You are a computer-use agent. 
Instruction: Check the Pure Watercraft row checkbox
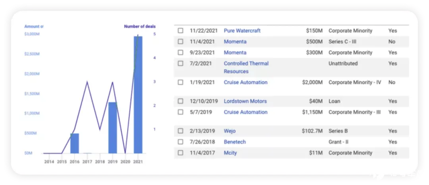181,31
